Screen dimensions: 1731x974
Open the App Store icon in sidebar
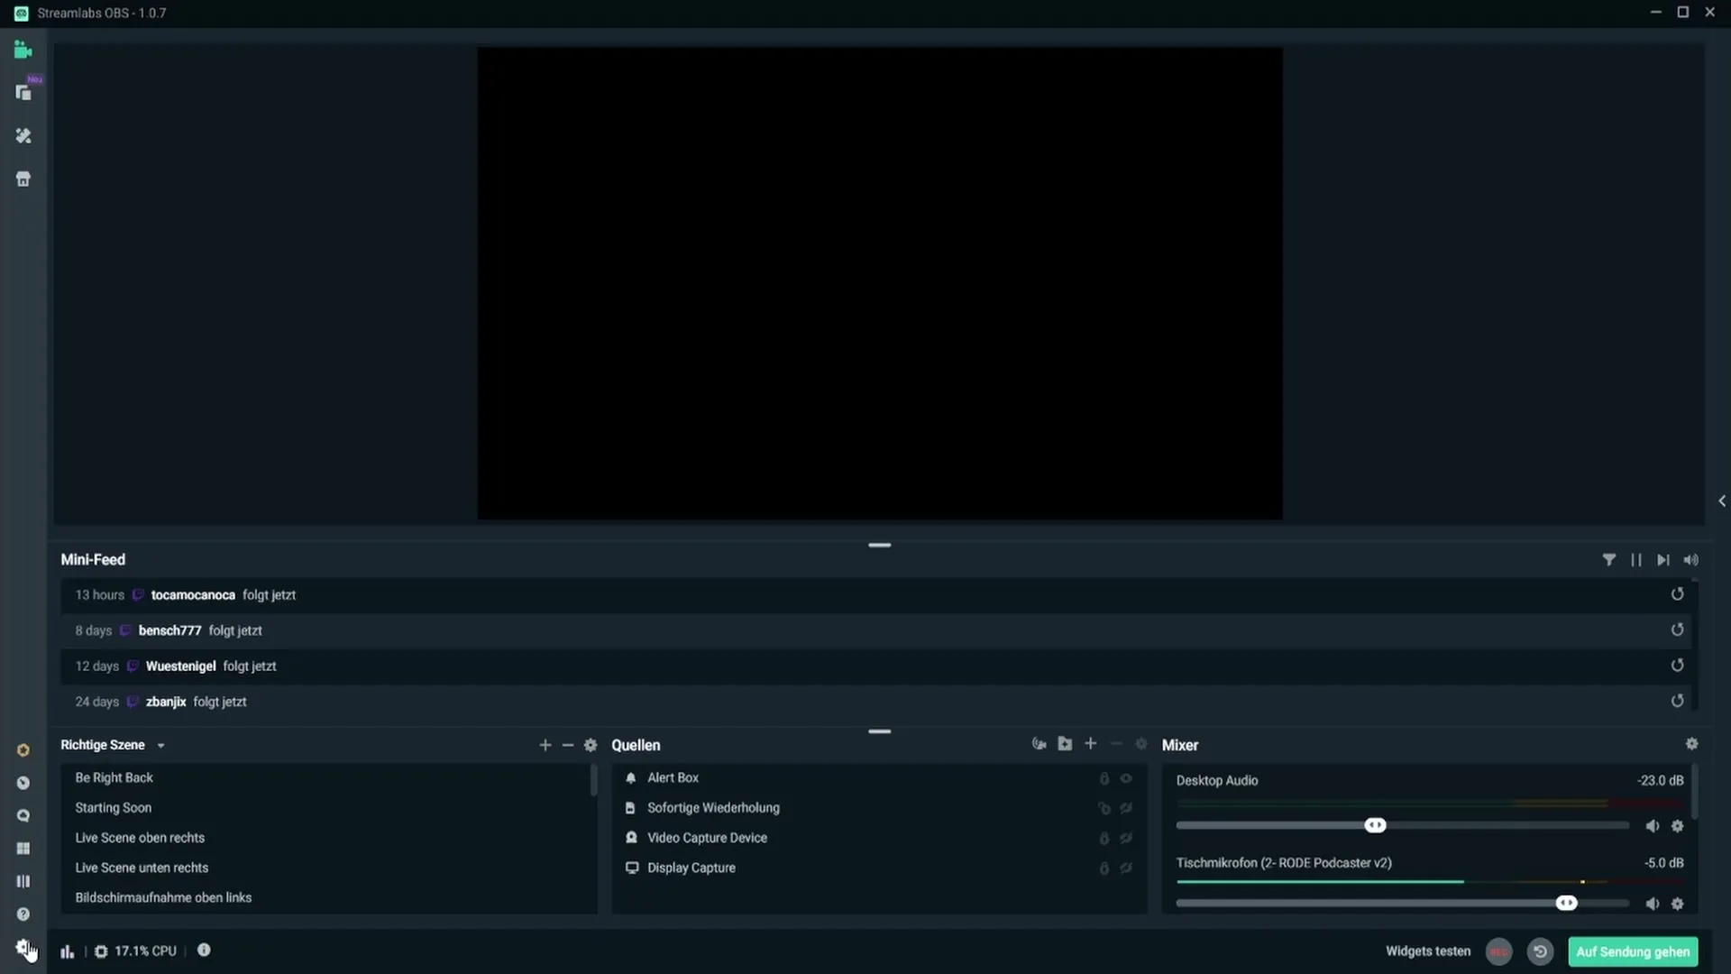tap(23, 179)
